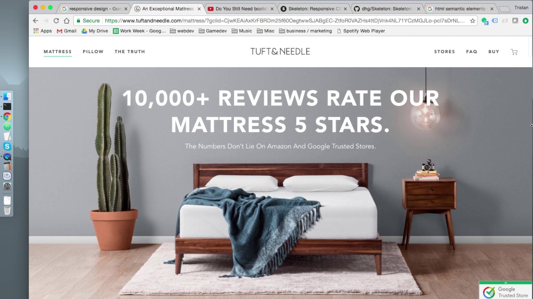Expand the Gamedev bookmarks folder
This screenshot has width=533, height=299.
(213, 31)
